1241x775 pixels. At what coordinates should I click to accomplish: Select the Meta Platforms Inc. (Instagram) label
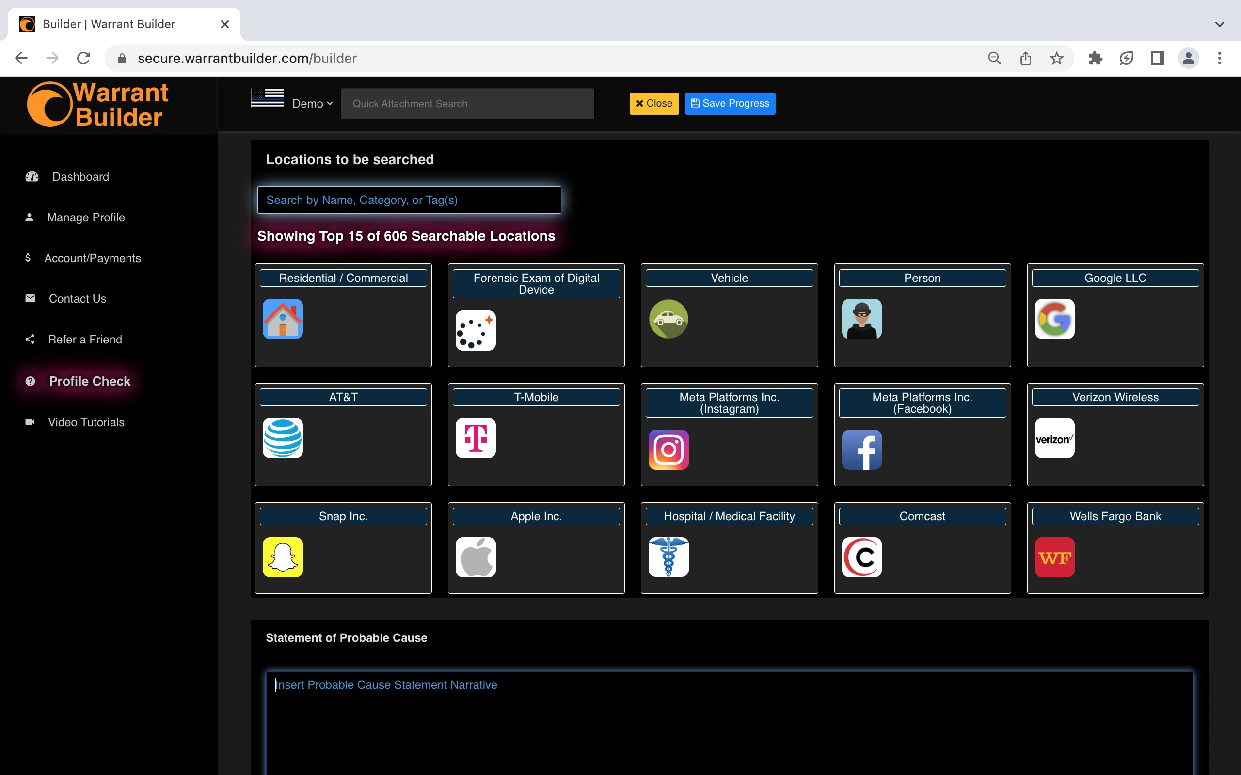pos(729,403)
